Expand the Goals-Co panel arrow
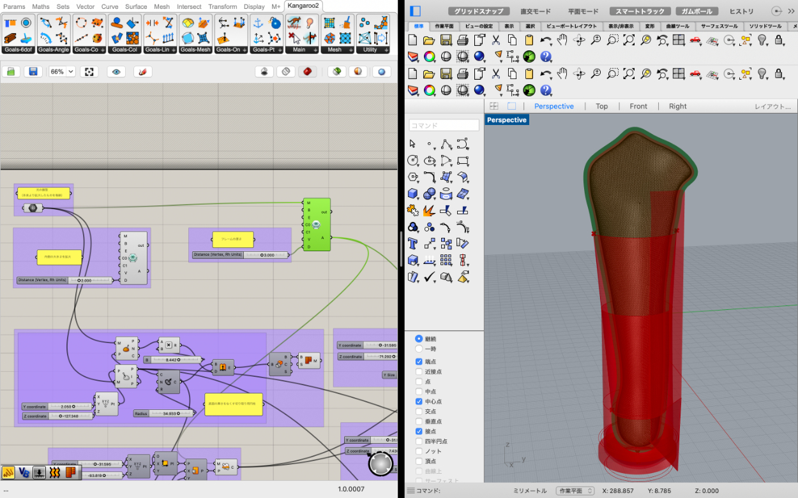Screen dimensions: 798x498 pyautogui.click(x=103, y=50)
